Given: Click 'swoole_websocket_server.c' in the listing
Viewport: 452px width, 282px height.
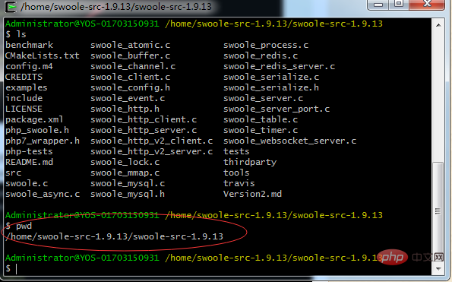Looking at the screenshot, I should pos(289,141).
